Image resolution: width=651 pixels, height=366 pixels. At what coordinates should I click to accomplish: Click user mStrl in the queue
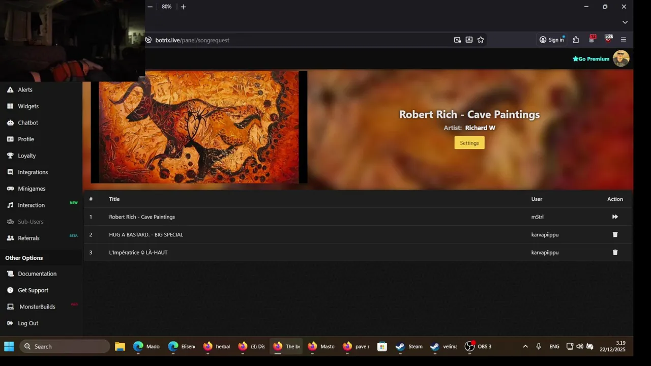(x=538, y=217)
